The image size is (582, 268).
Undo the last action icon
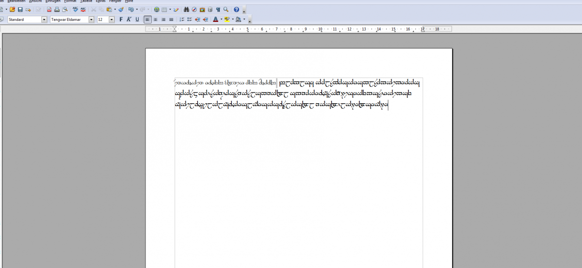tap(131, 9)
